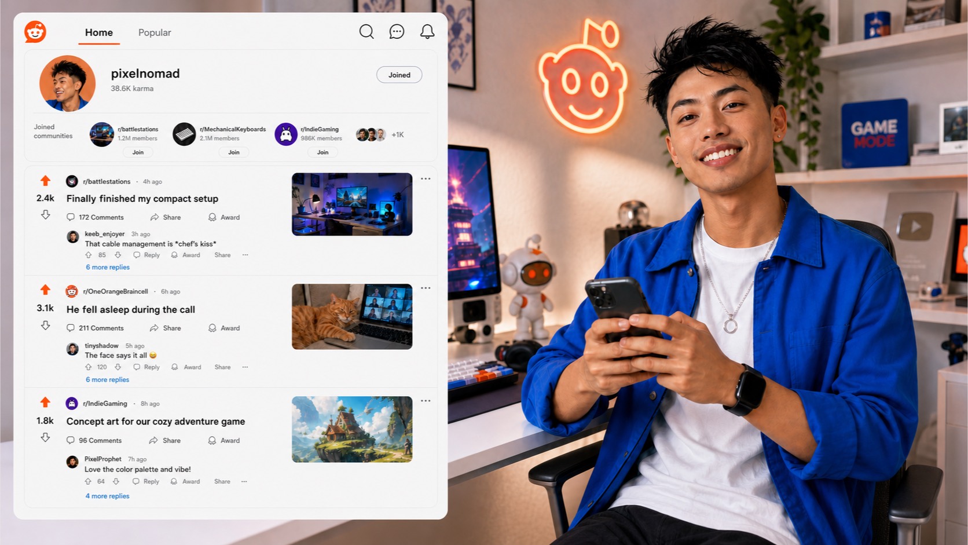Downvote the cozy adventure game concept art post
Image resolution: width=968 pixels, height=545 pixels.
coord(45,437)
